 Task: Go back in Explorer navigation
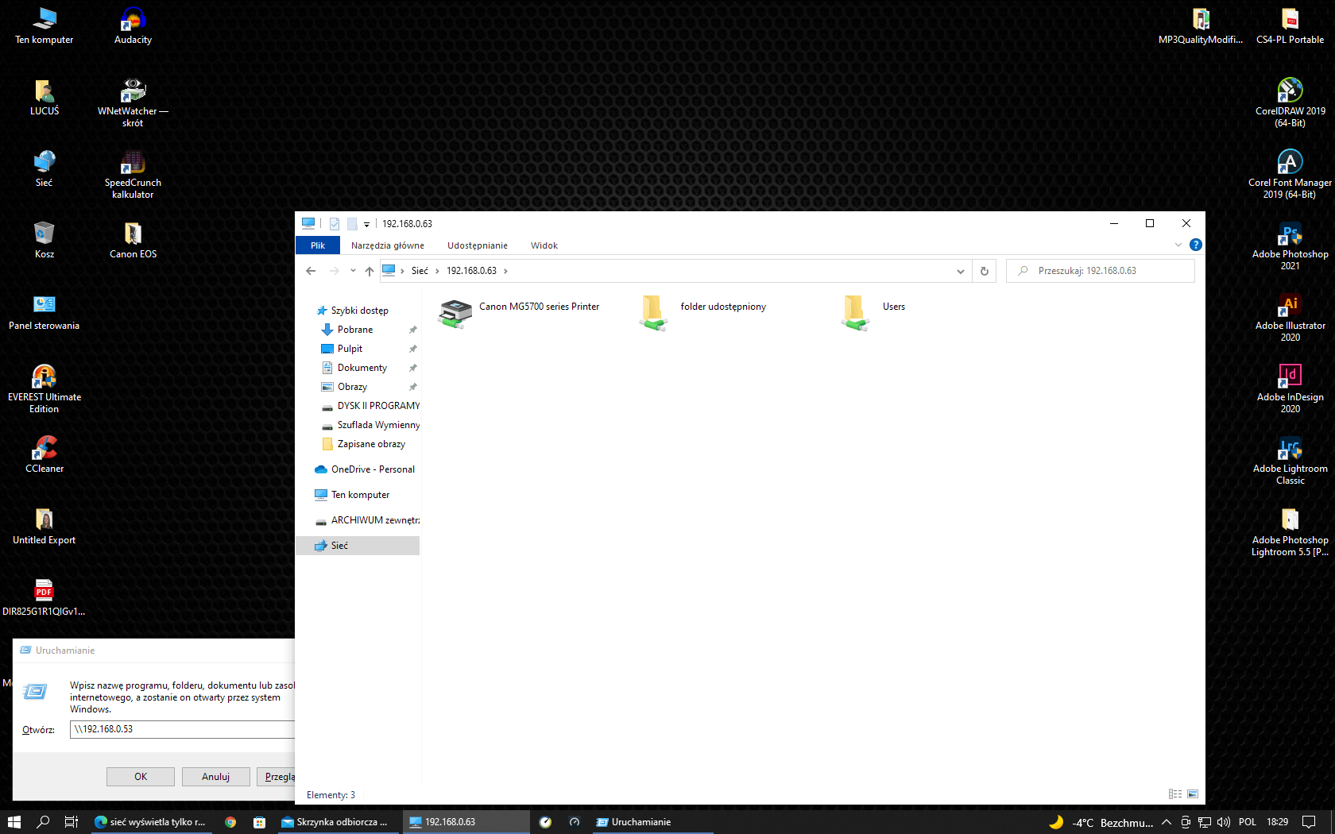[x=311, y=271]
